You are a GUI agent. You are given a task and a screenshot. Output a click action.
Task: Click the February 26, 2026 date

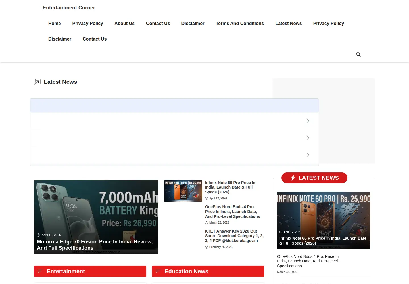tap(221, 247)
